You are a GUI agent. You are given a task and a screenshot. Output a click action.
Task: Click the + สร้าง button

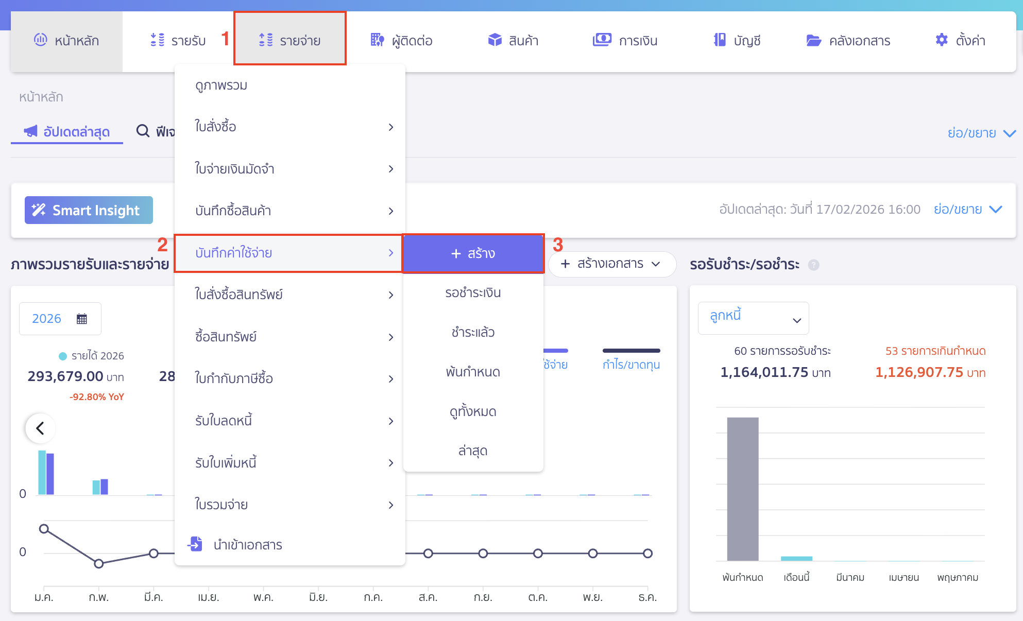473,253
